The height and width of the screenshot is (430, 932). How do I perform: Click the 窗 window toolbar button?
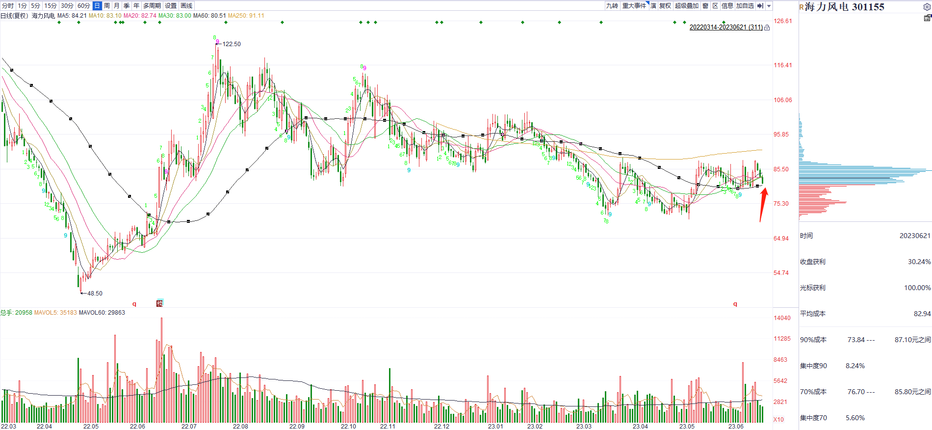click(705, 6)
